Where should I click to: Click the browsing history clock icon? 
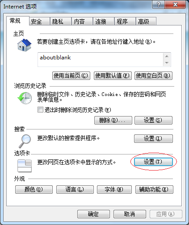tap(25, 98)
